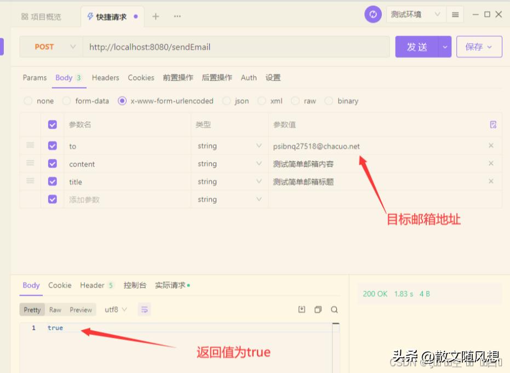The image size is (510, 373).
Task: Click the edit icon above the parameter value column
Action: point(492,125)
